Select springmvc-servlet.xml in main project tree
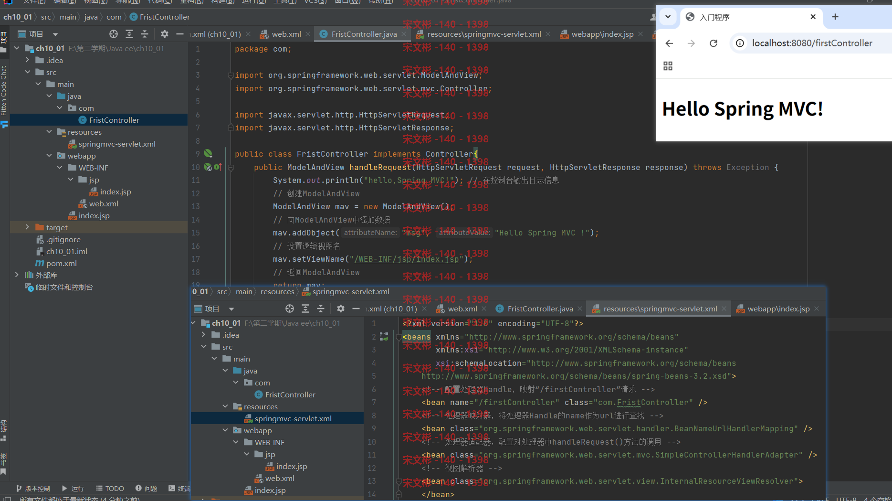Screen dimensions: 892x501 tap(117, 144)
